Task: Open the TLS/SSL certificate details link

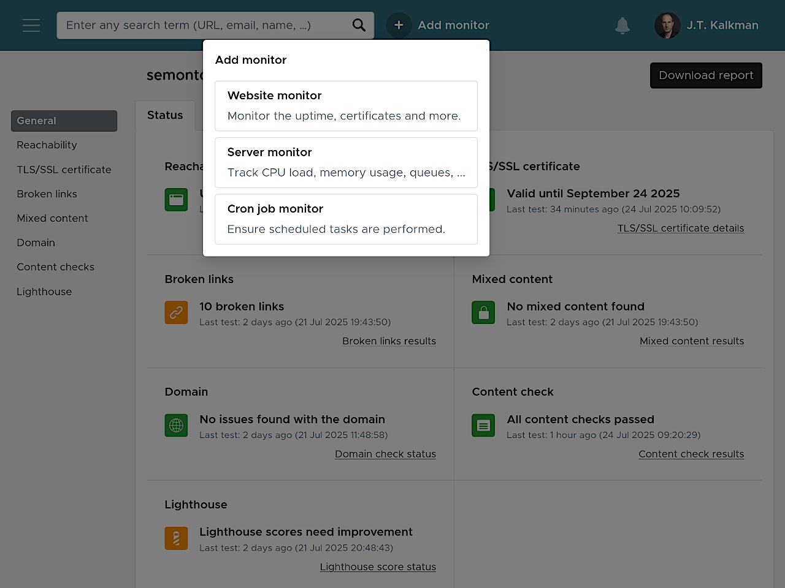Action: pos(680,228)
